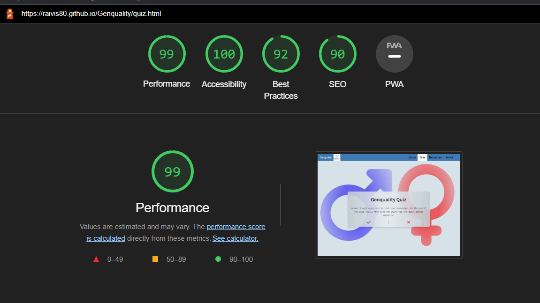Click the '90–100' legend text

(241, 259)
